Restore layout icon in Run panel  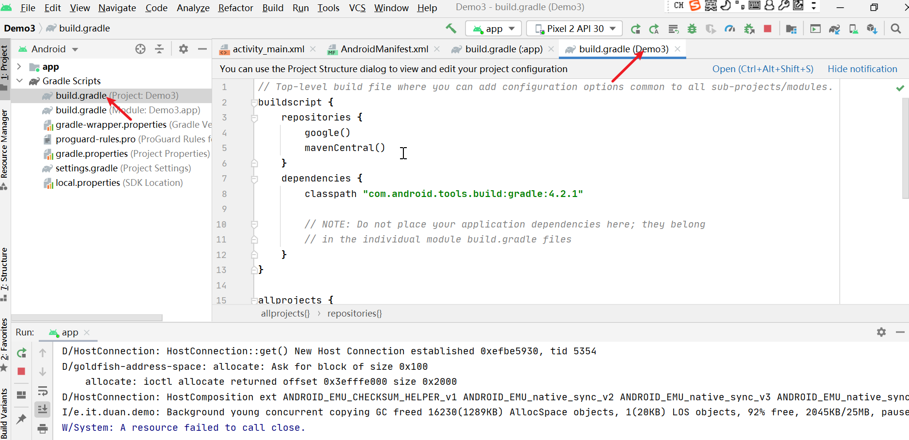21,395
